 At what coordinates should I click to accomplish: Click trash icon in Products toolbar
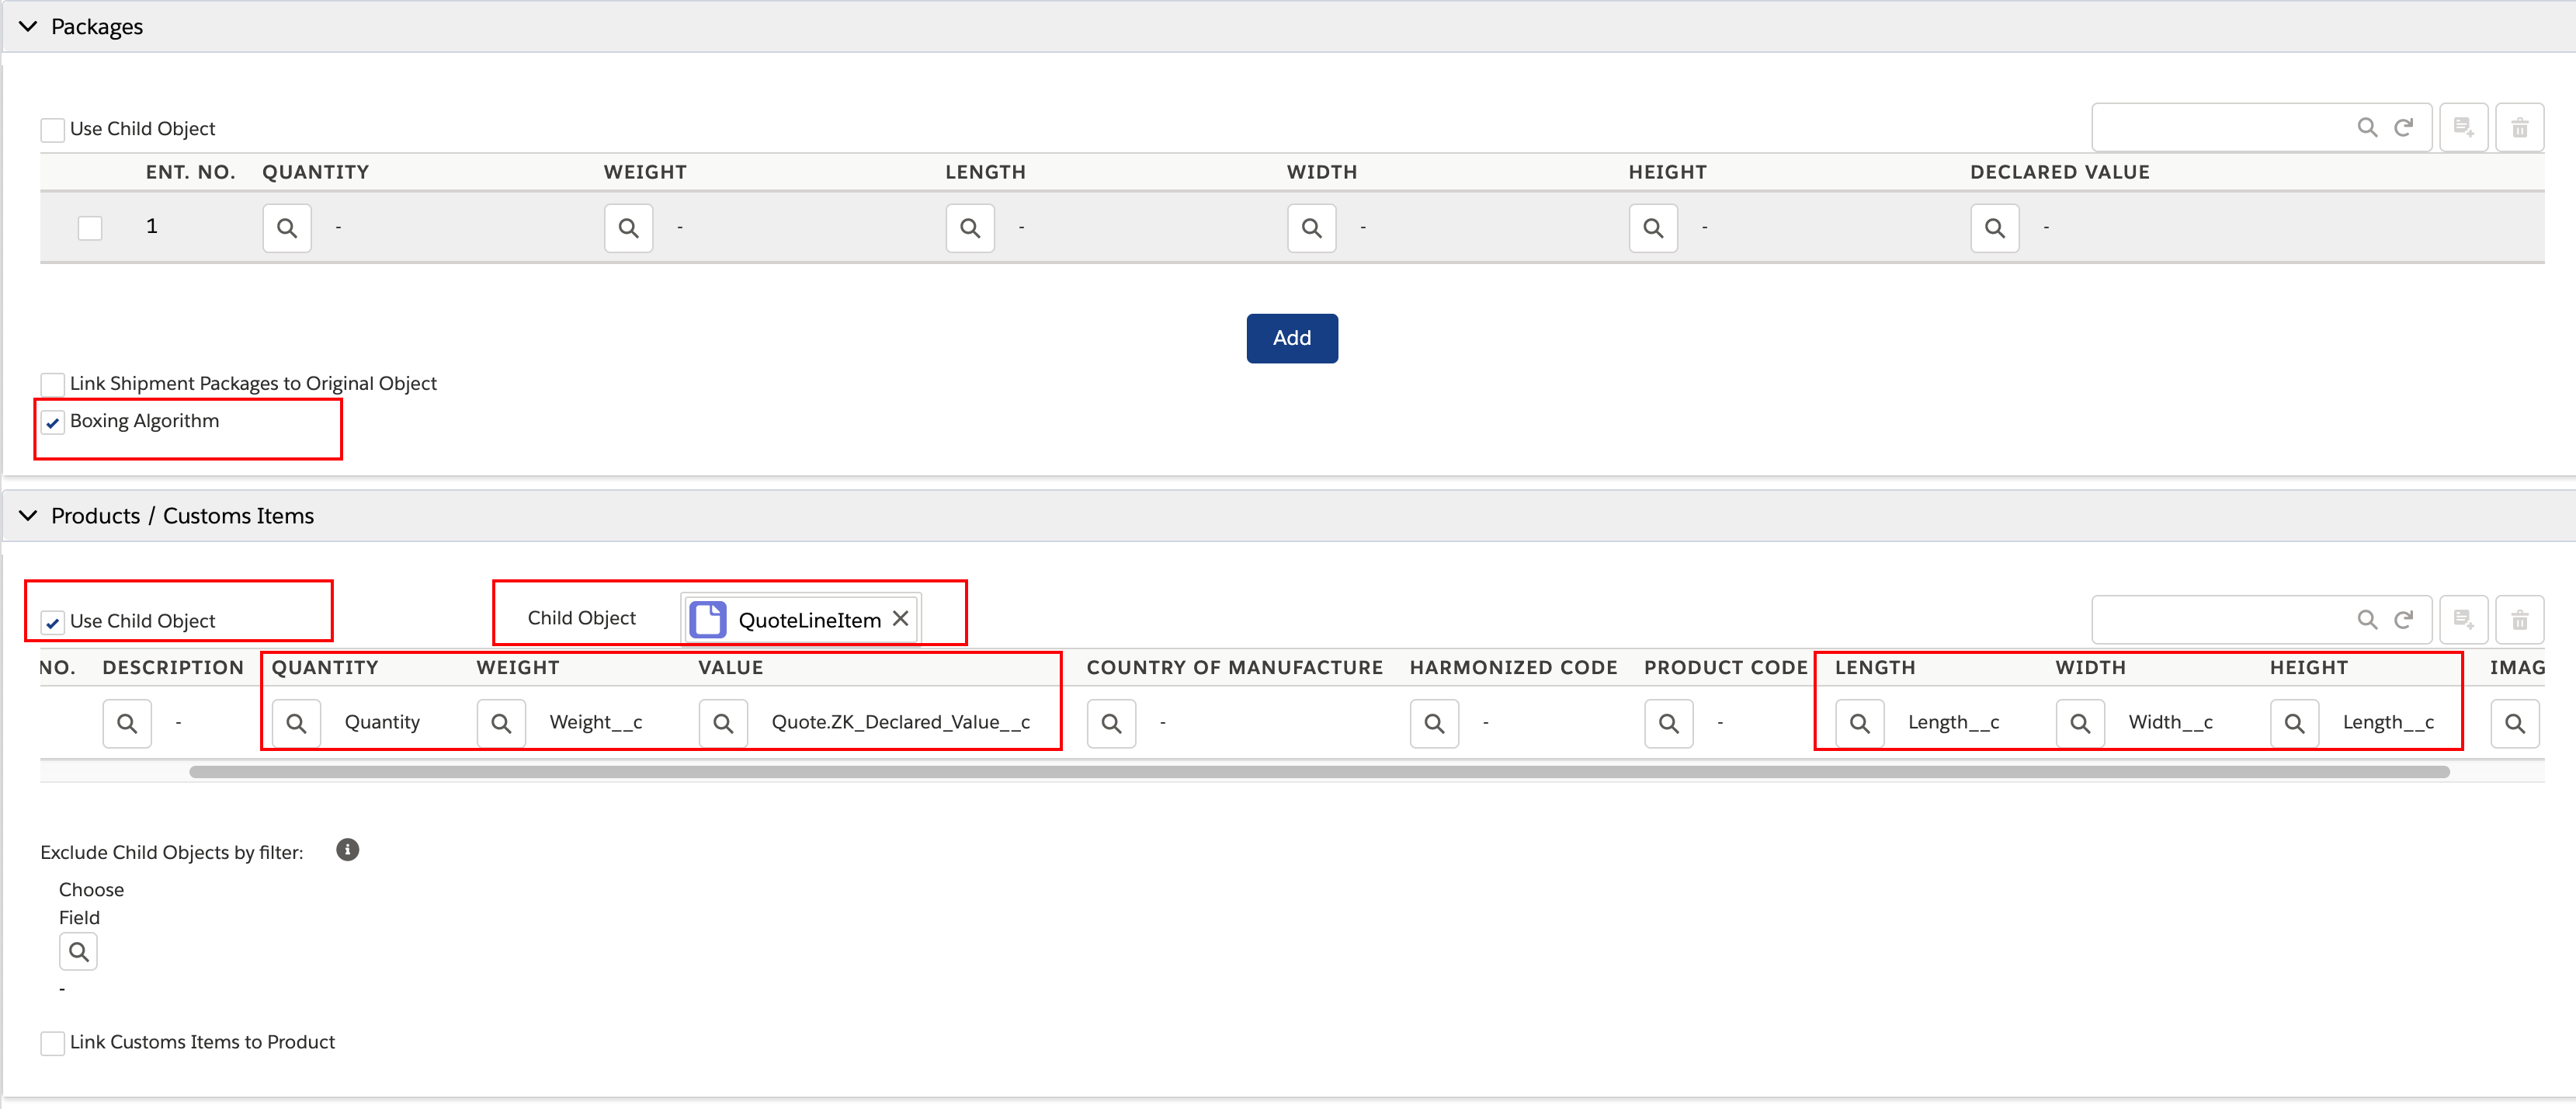coord(2519,620)
